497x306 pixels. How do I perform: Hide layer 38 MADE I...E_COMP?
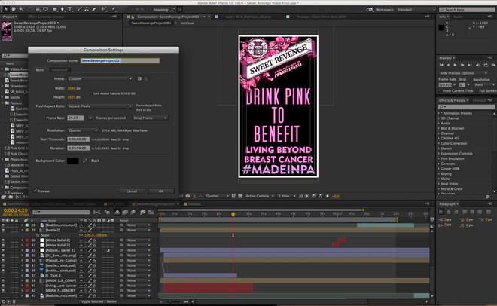pos(4,280)
